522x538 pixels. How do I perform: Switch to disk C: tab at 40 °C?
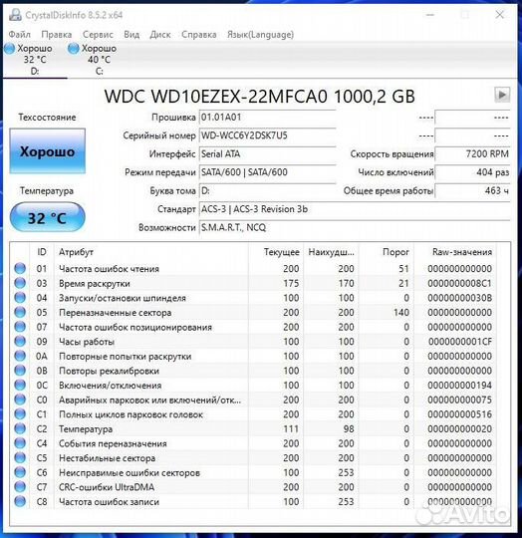click(99, 60)
